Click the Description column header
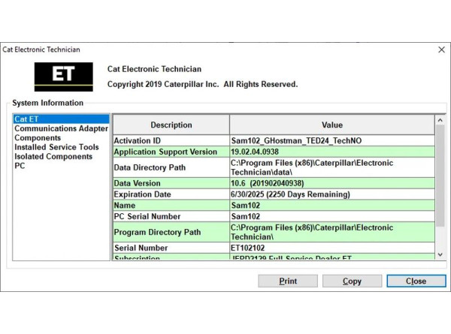 (171, 125)
